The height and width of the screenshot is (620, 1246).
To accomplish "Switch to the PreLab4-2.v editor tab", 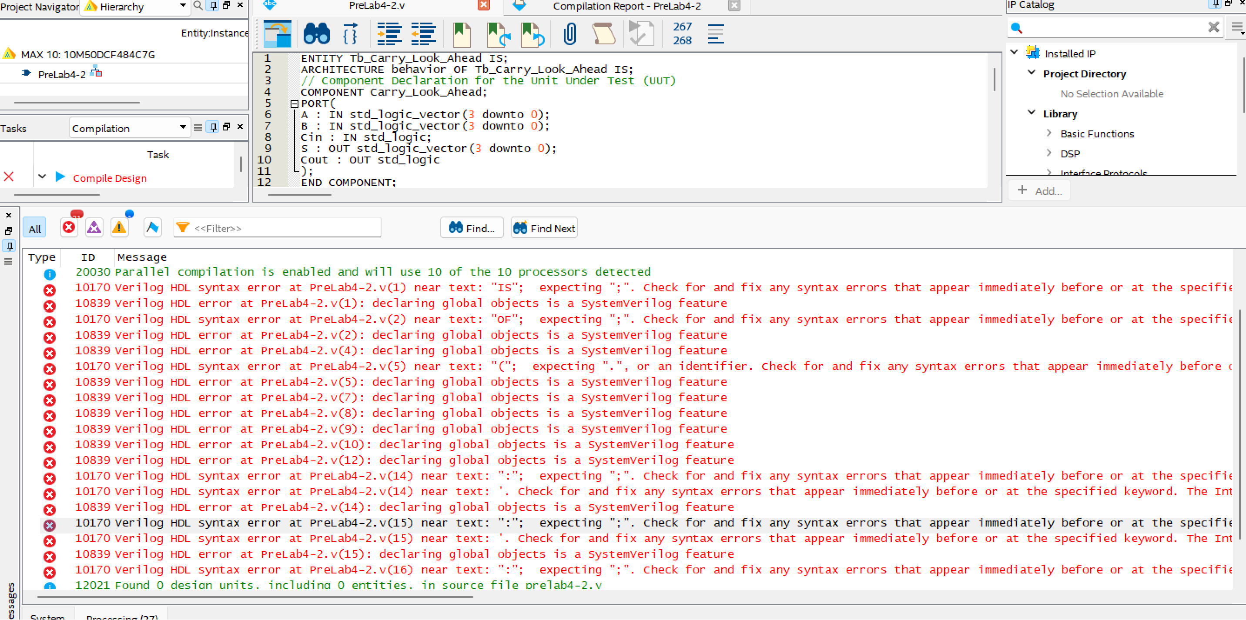I will click(x=377, y=6).
